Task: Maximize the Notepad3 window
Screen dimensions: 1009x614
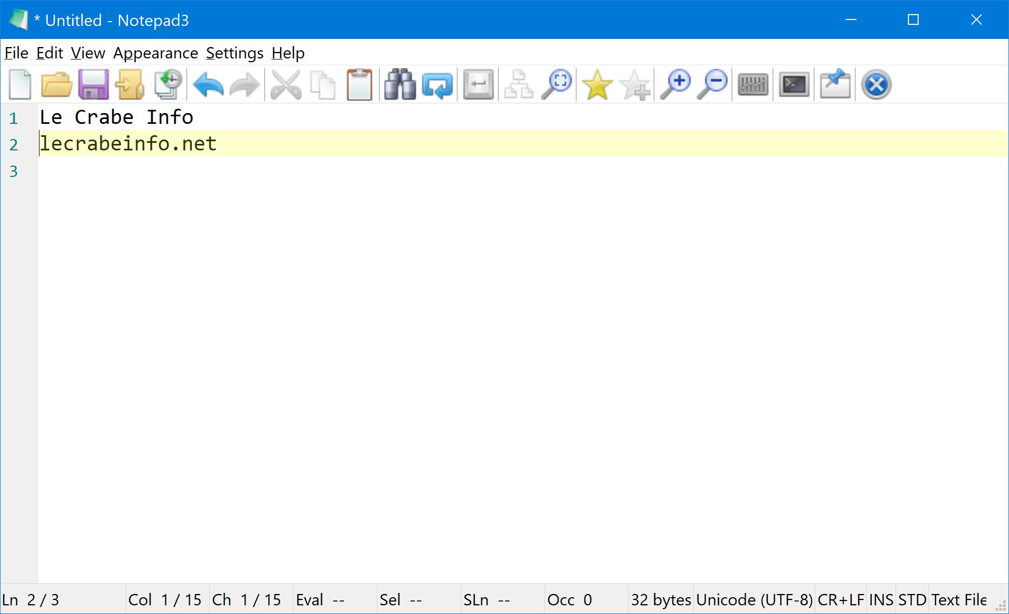Action: tap(913, 20)
